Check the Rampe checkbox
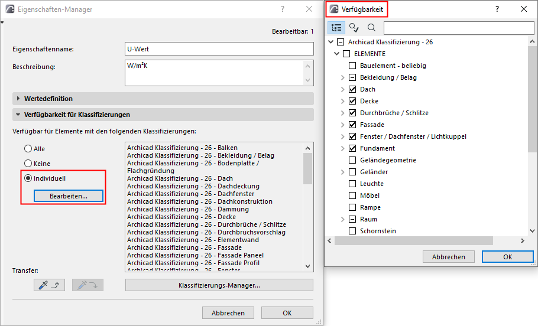The height and width of the screenshot is (326, 538). 352,207
